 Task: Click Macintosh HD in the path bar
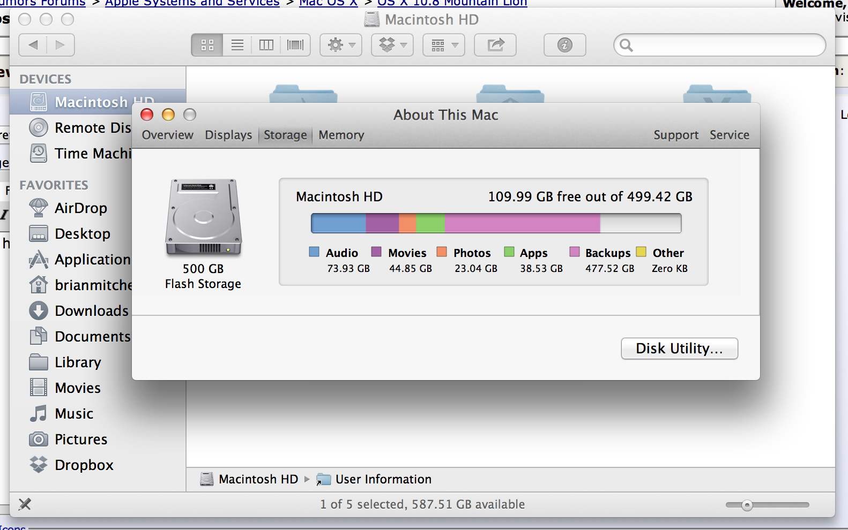click(249, 479)
